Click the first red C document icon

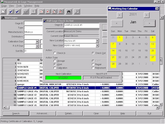(41, 11)
